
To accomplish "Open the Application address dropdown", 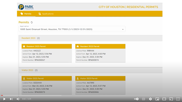I will pyautogui.click(x=123, y=29).
